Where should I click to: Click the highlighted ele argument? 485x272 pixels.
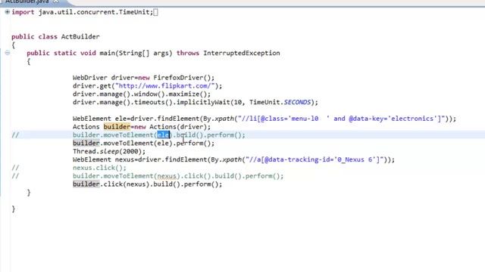pos(164,135)
